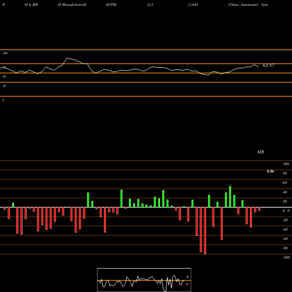Click the MR axis label 20
The width and height of the screenshot is (292, 292).
tap(285, 201)
